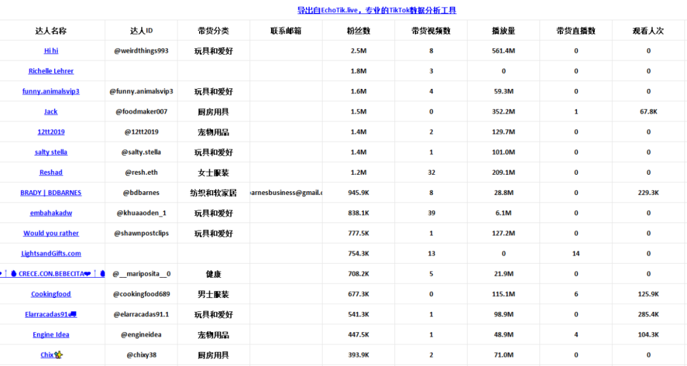Select the @shawnpostclips ID cell

click(141, 233)
